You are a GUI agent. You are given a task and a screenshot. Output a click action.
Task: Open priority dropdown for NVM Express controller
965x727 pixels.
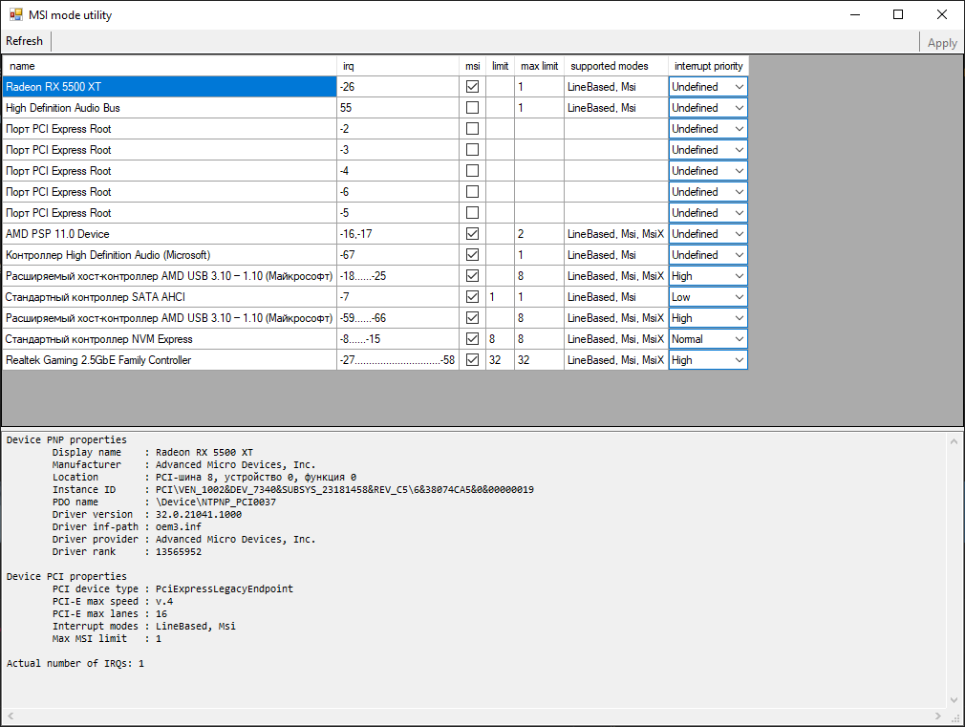(739, 339)
